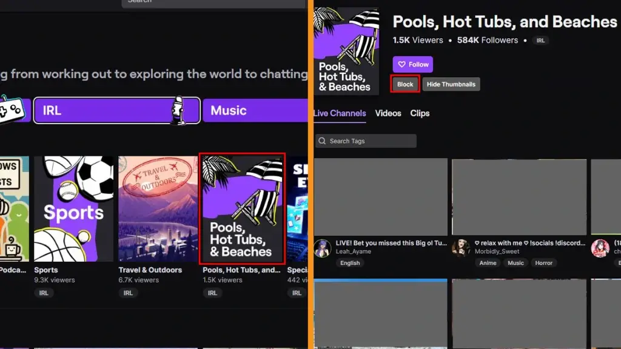Click the IRL tag under Sports
Screen dimensions: 621x349
44,293
